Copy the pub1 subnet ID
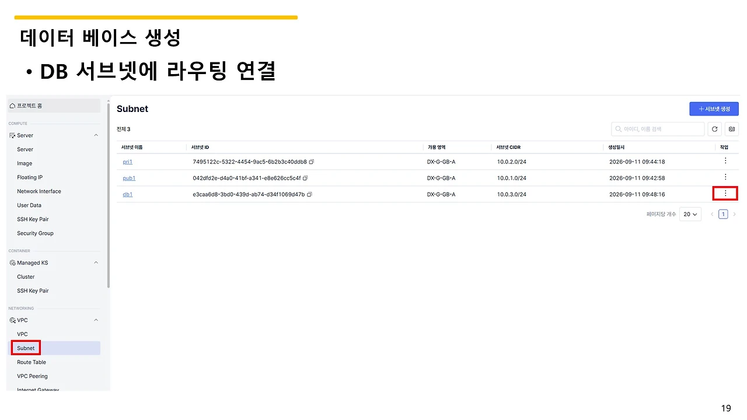Viewport: 747px width, 420px height. point(306,178)
